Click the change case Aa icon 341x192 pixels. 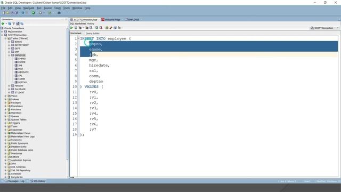click(119, 28)
